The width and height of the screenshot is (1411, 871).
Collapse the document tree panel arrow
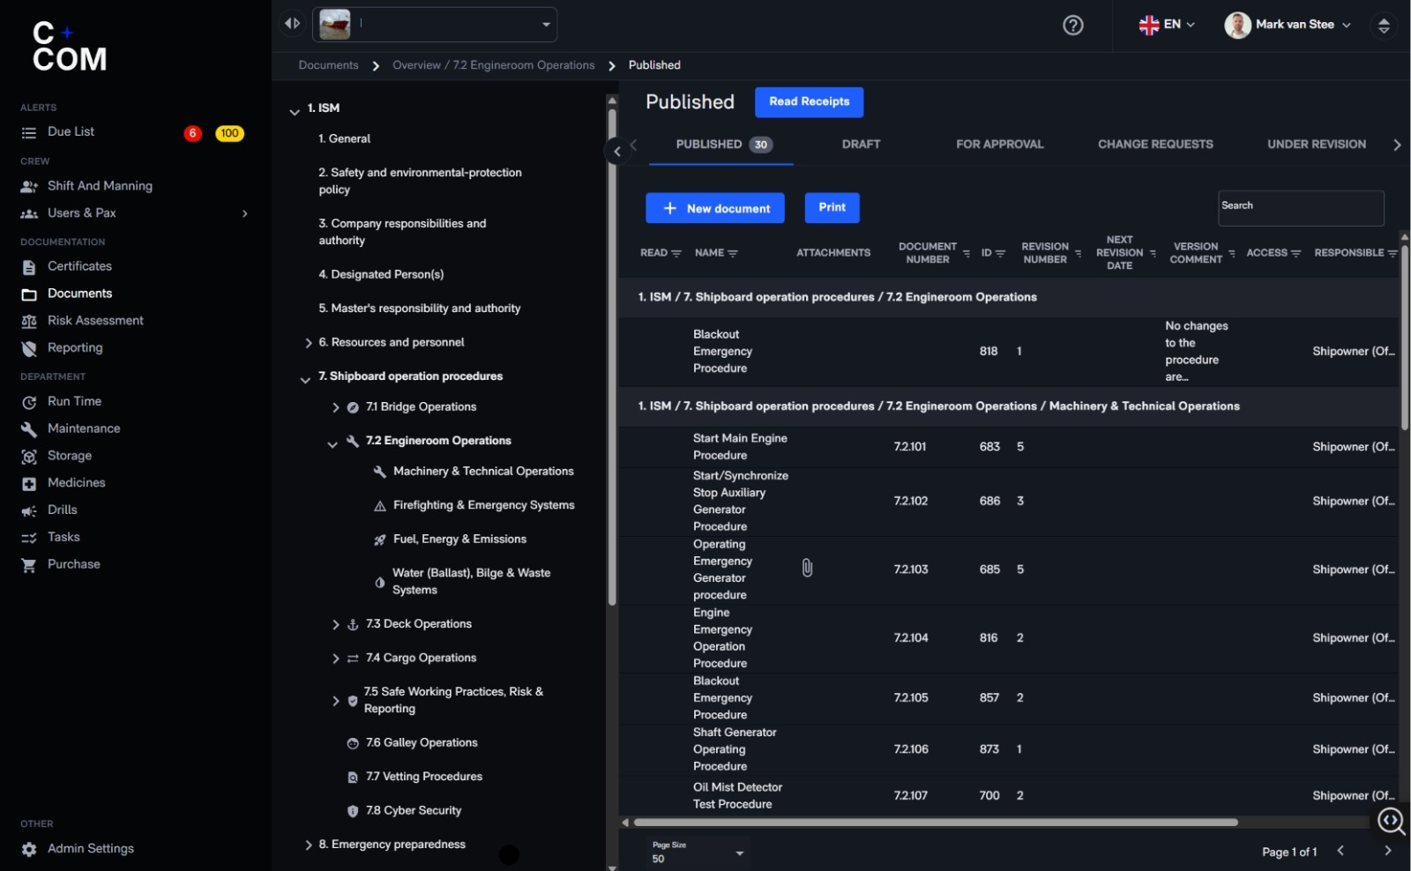tap(617, 151)
